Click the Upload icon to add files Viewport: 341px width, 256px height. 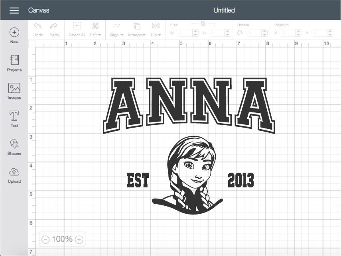[14, 173]
